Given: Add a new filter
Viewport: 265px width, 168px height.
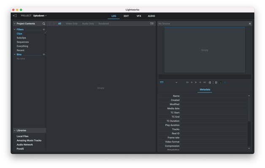Looking at the screenshot, I should click(44, 29).
